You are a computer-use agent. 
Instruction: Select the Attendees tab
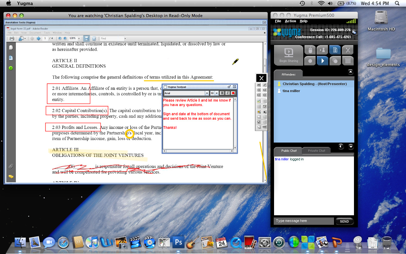coord(288,74)
